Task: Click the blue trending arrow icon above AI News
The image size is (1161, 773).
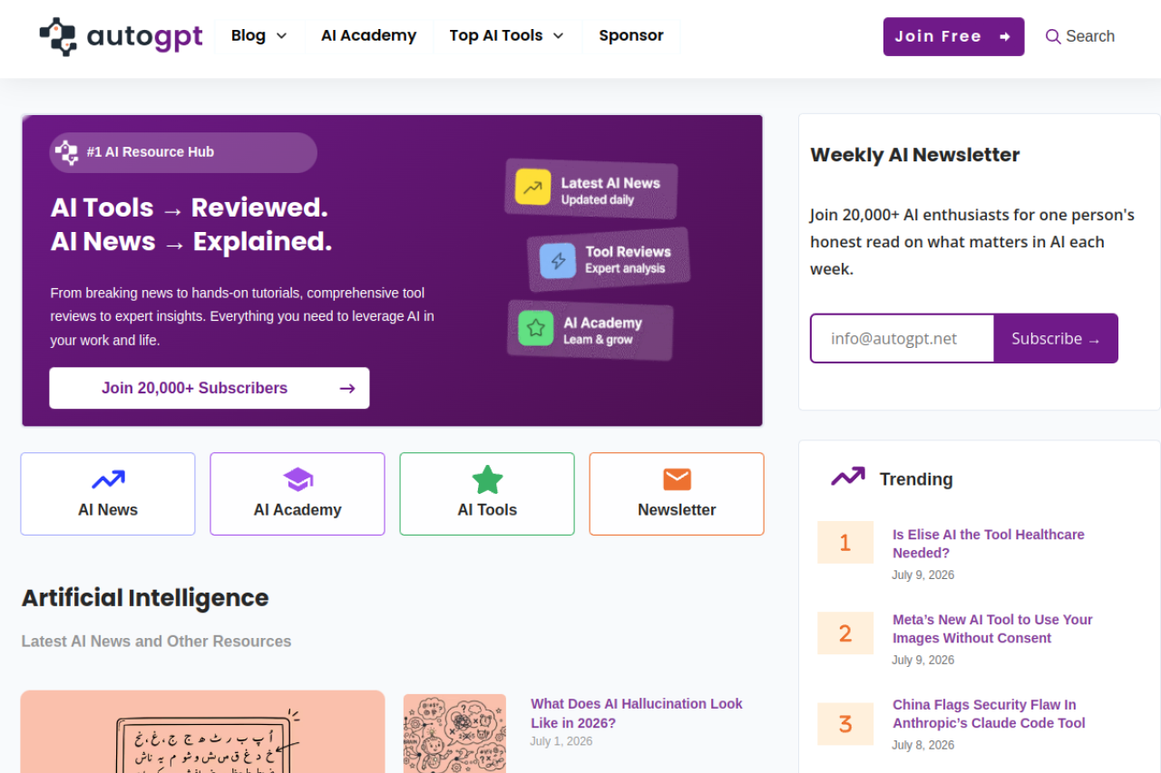Action: click(108, 479)
